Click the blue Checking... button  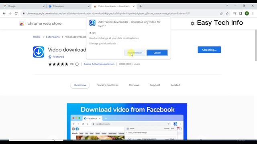click(209, 50)
